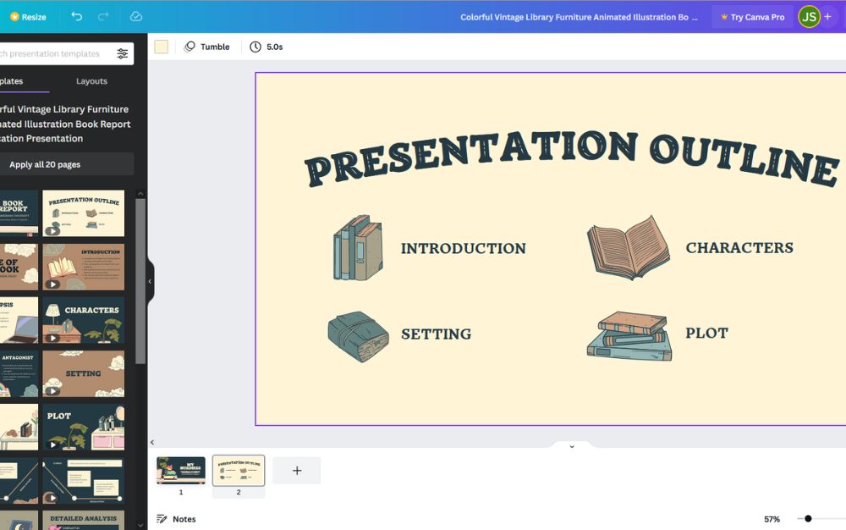
Task: Open the Notes panel
Action: click(176, 519)
